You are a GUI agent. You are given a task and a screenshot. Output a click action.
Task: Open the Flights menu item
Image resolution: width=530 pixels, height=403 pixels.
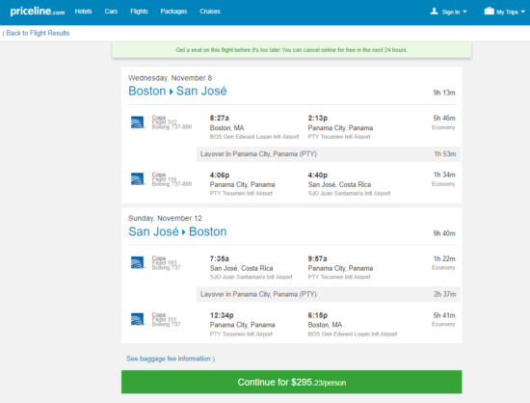140,12
